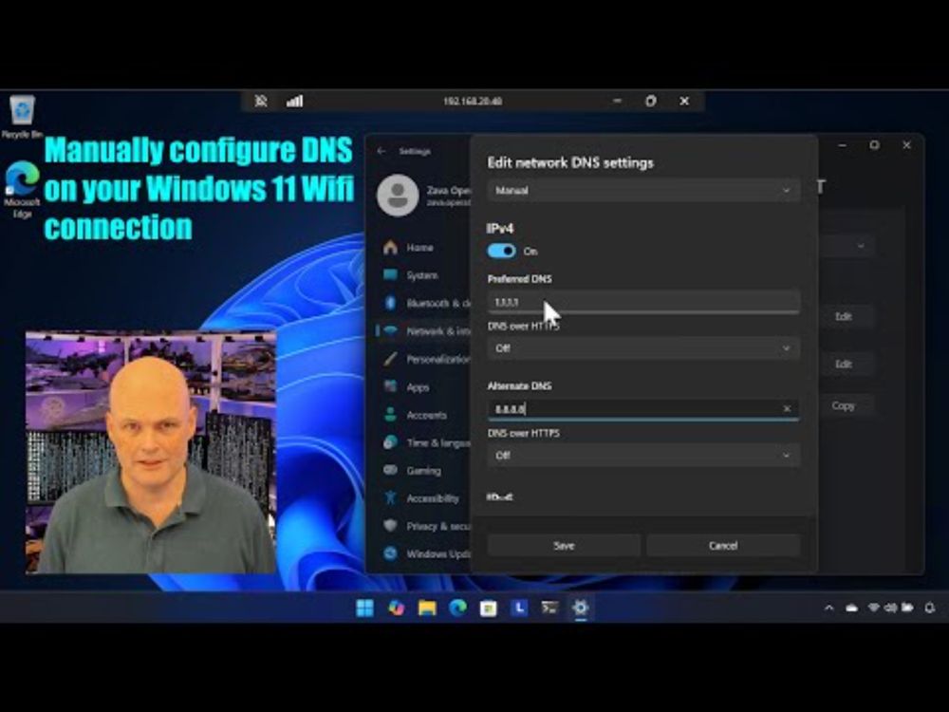Screen dimensions: 949x712
Task: Click the Windows Update icon in the sidebar
Action: 390,553
